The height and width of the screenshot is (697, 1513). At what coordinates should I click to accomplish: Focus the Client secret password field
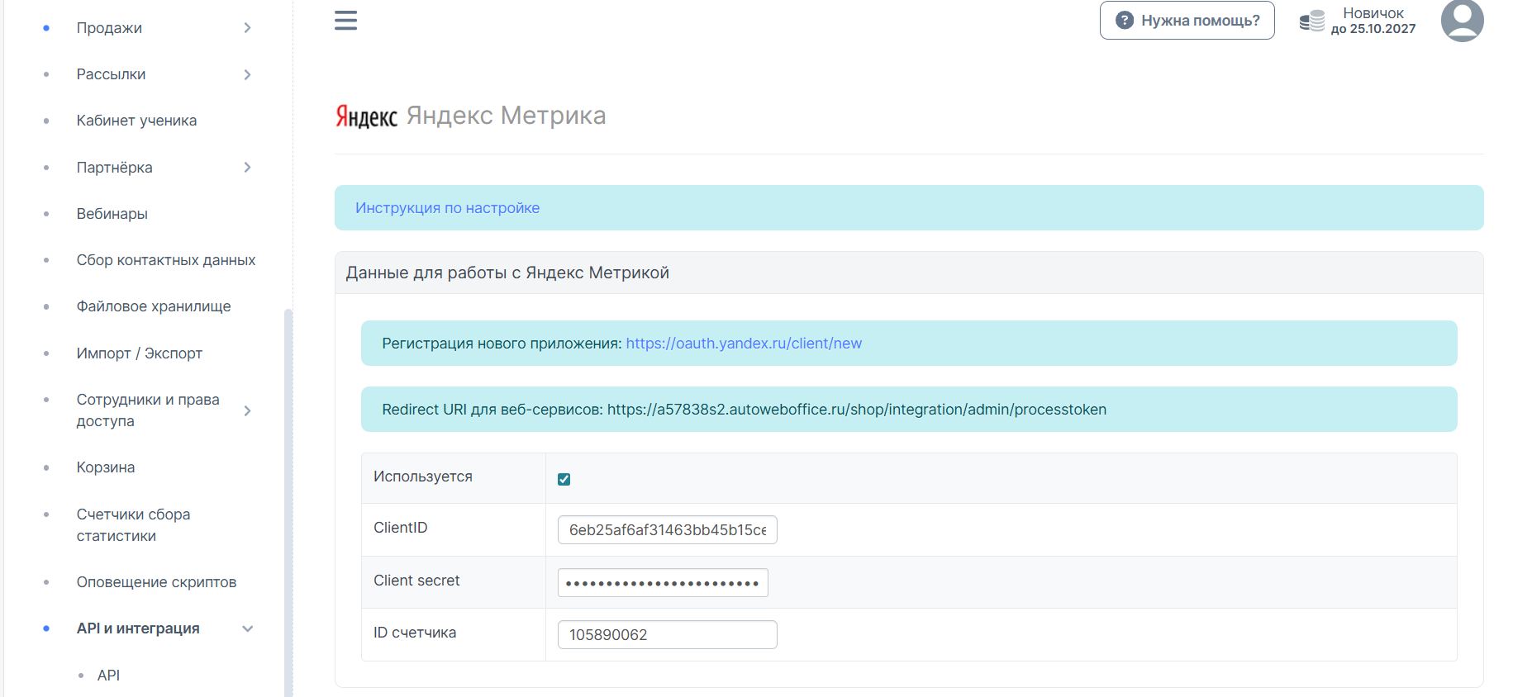click(x=663, y=582)
